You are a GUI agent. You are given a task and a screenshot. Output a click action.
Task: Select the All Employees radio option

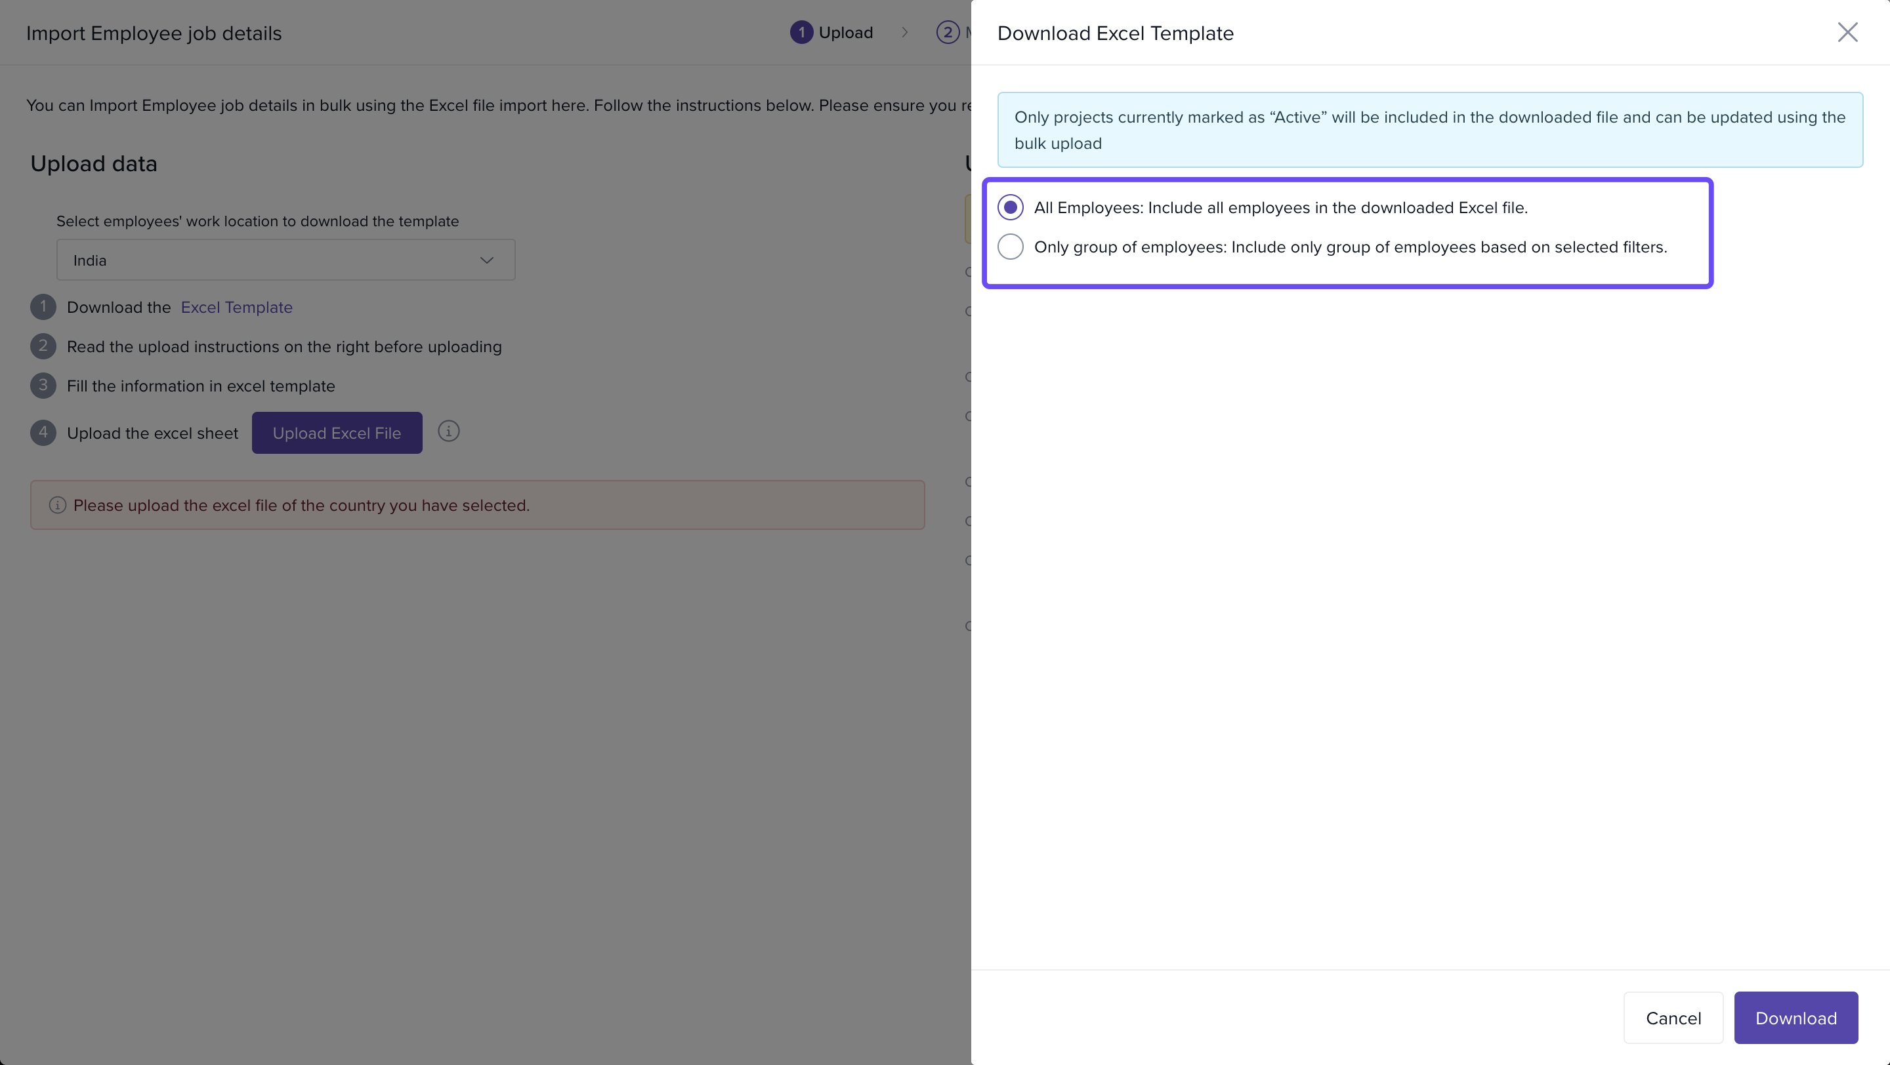click(1011, 207)
